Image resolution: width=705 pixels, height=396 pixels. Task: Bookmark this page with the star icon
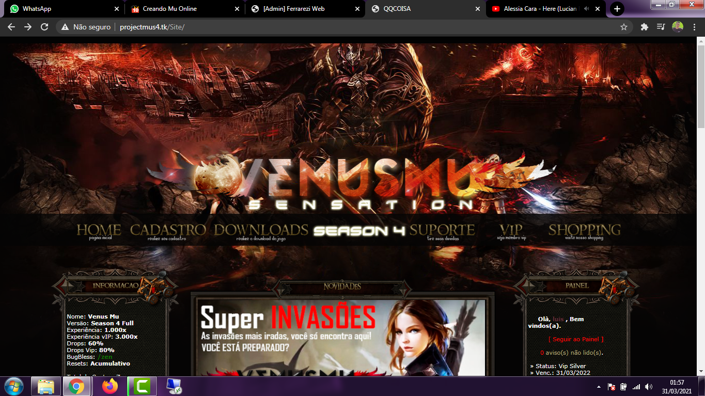click(624, 27)
